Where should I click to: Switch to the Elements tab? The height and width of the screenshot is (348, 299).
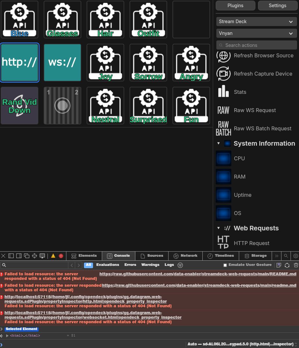click(84, 256)
